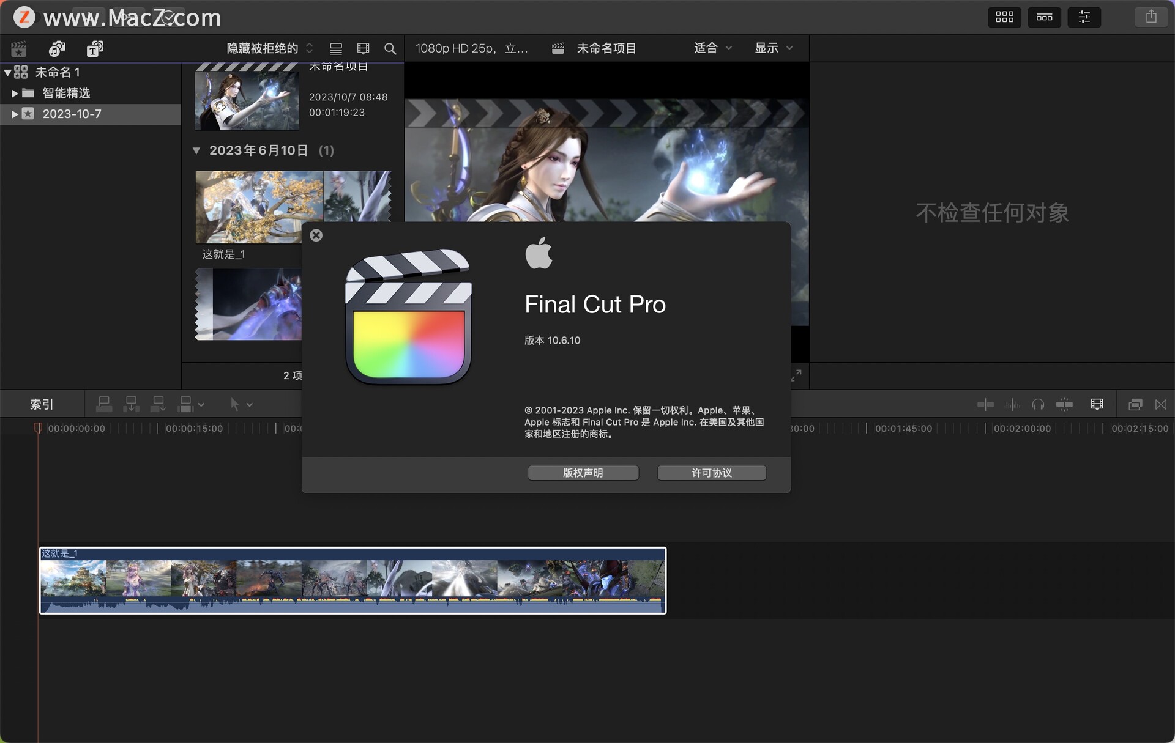Click the 不检查任何对象 inspector text

click(x=992, y=213)
